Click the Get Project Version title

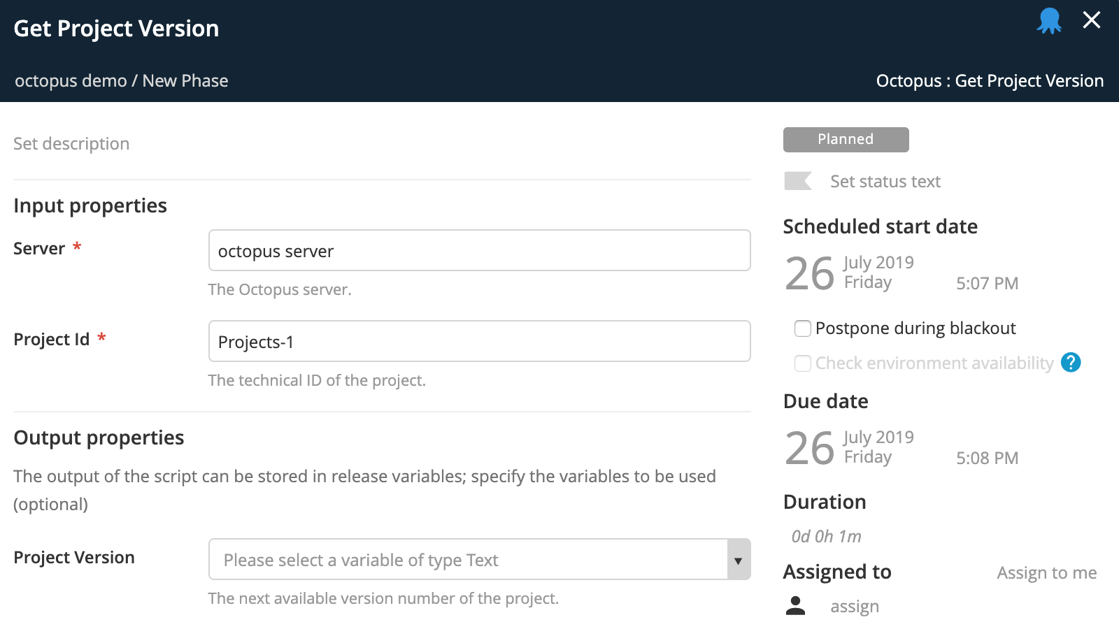116,29
